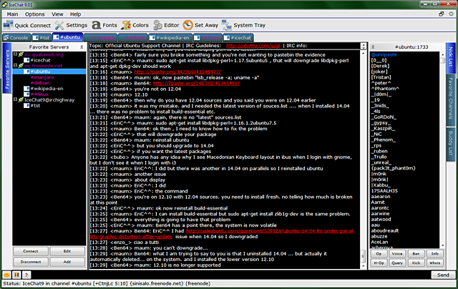Open the fpaste.org/142369 link
This screenshot has width=458, height=289.
click(x=177, y=72)
